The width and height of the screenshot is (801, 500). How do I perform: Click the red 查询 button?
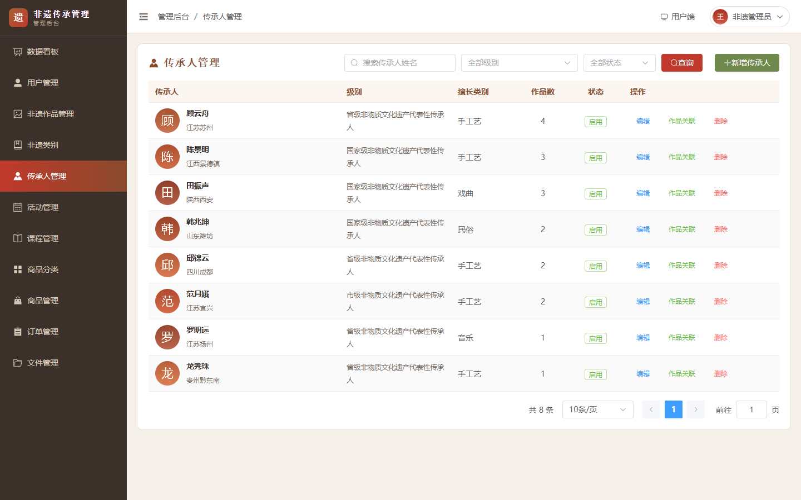pos(682,63)
